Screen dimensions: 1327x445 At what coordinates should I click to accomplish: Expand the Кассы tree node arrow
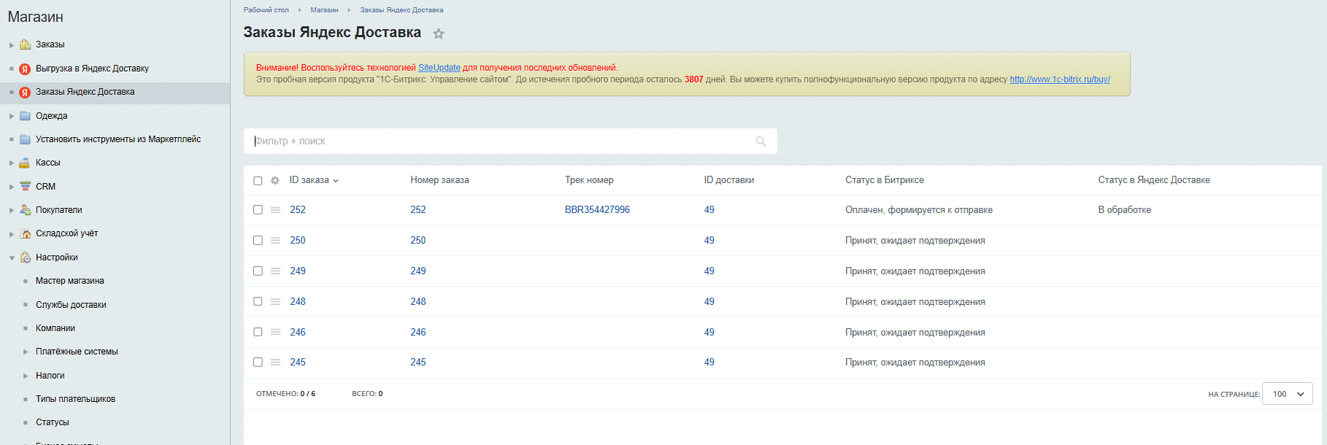pyautogui.click(x=12, y=163)
